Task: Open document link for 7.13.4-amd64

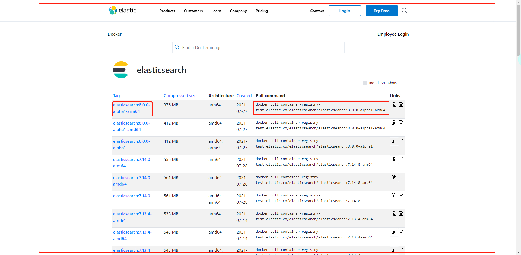Action: [401, 232]
